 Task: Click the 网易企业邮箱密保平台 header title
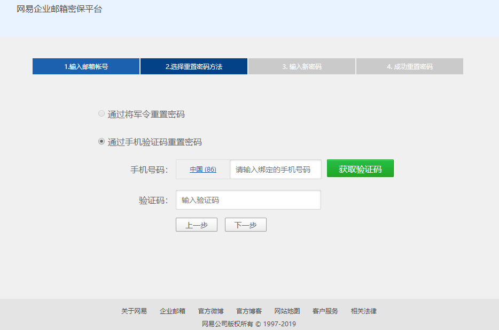coord(59,9)
